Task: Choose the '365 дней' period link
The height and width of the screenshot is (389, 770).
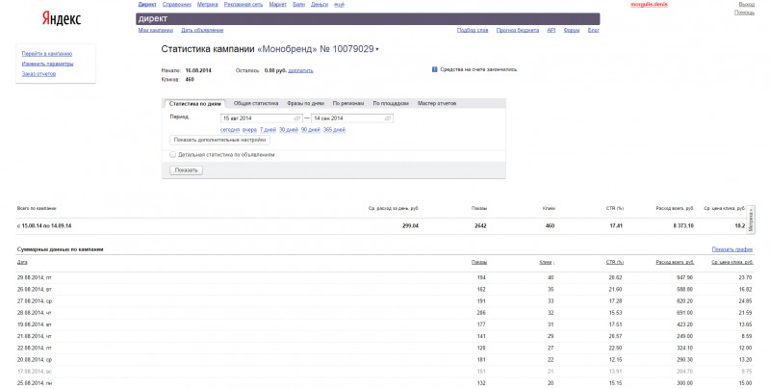Action: tap(334, 130)
